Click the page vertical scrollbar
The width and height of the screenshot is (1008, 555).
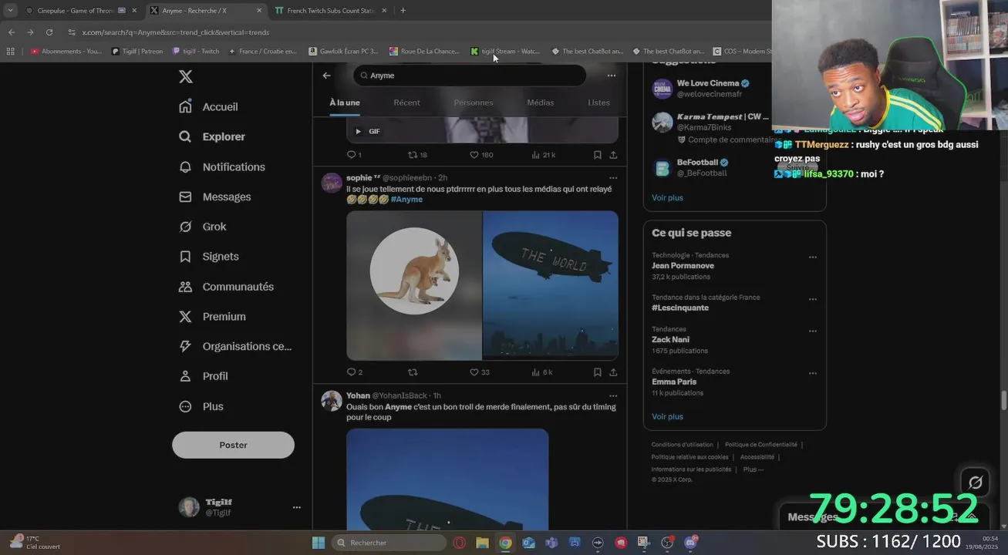tap(1004, 401)
